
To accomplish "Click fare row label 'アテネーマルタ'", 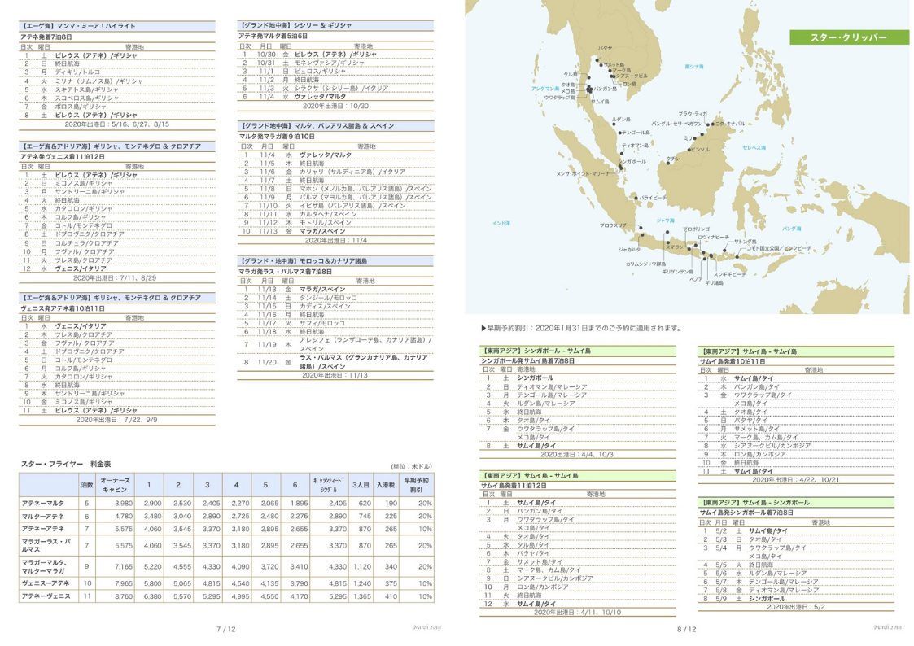I will pyautogui.click(x=42, y=504).
